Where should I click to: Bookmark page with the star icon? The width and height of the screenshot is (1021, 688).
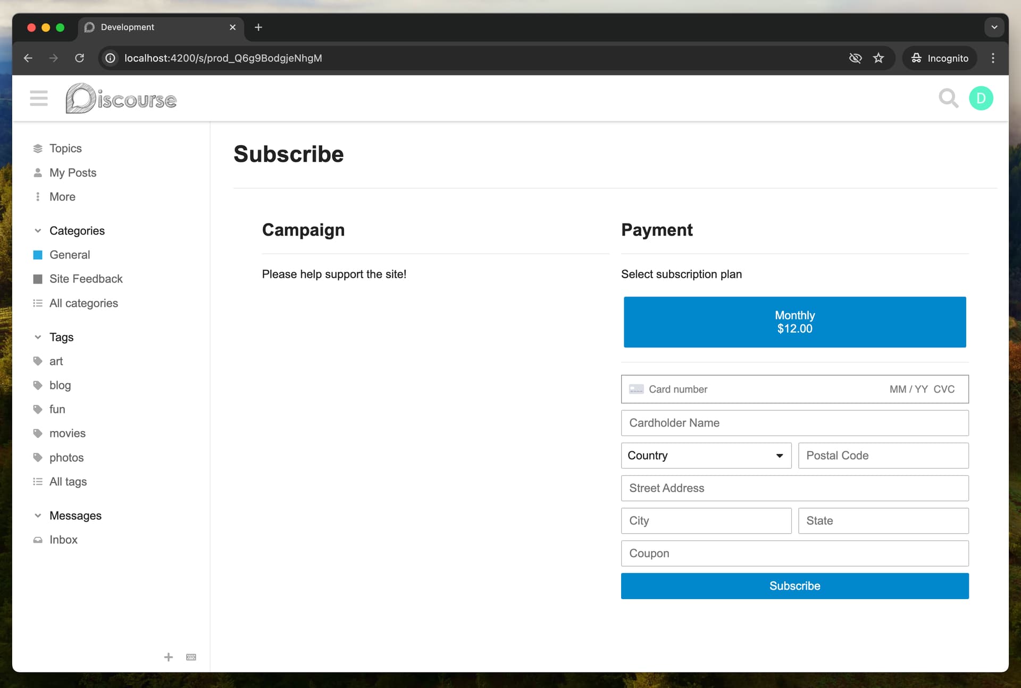point(878,58)
